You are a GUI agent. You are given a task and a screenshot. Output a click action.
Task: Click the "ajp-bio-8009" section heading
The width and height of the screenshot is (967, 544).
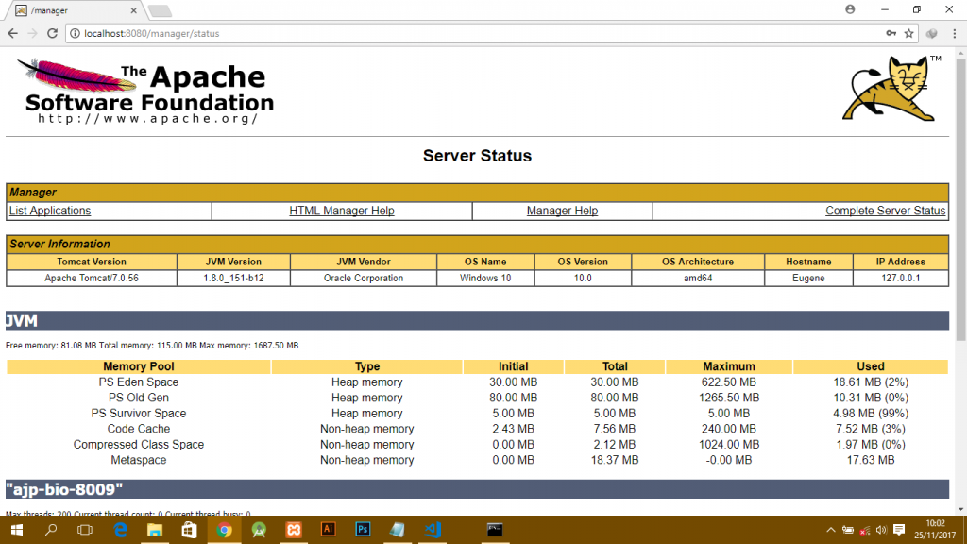click(x=64, y=490)
